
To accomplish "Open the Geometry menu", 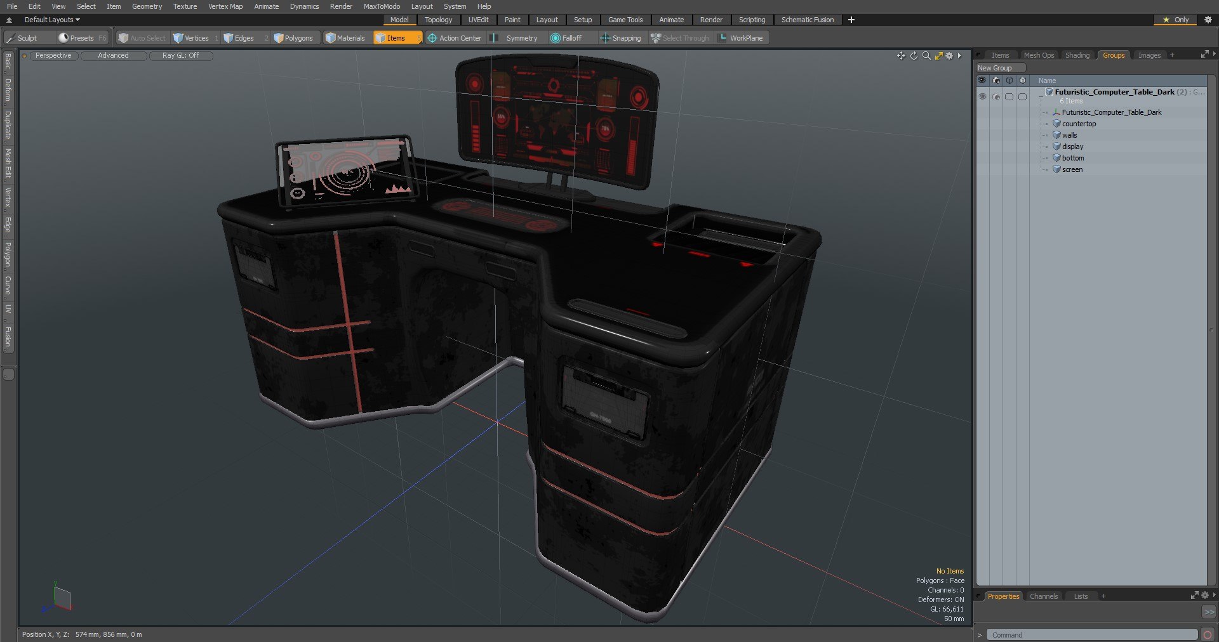I will [x=147, y=6].
